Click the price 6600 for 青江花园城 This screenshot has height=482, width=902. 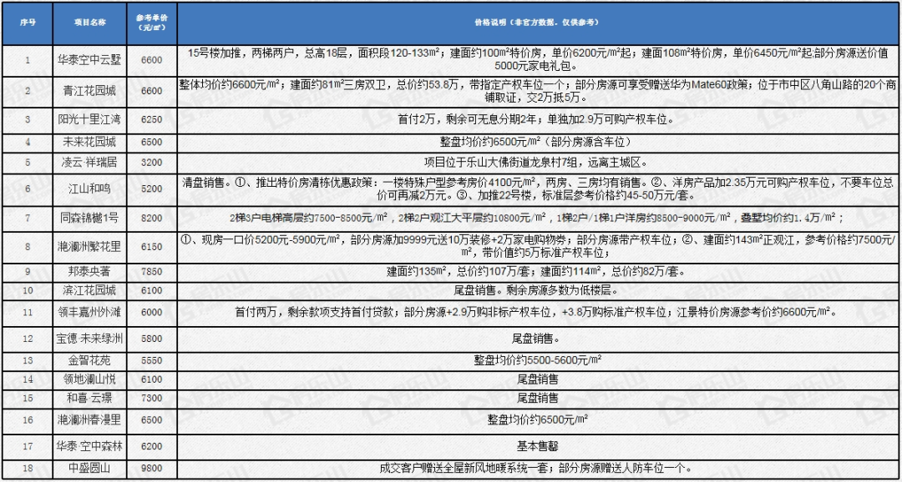[x=153, y=90]
